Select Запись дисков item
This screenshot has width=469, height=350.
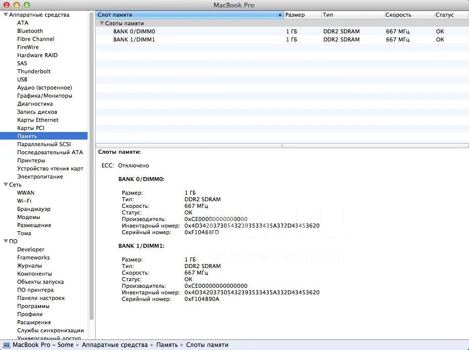tap(37, 112)
